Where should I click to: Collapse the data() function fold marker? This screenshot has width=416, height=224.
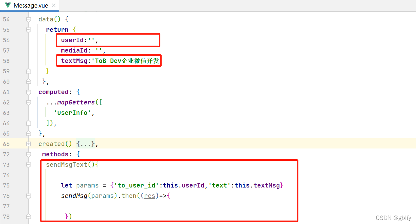pyautogui.click(x=29, y=20)
